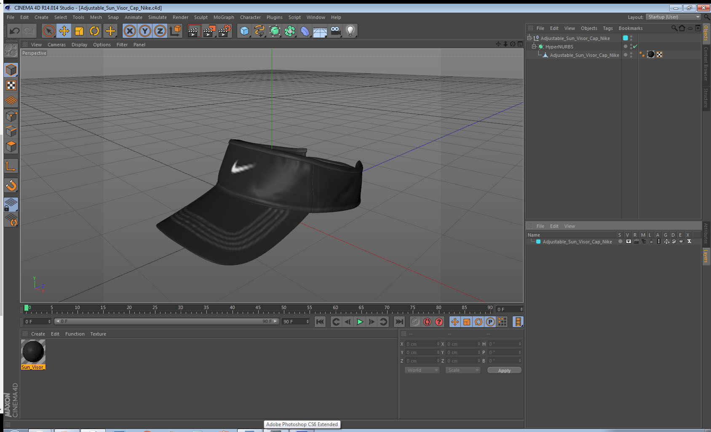Toggle snapping magnet icon
This screenshot has width=711, height=432.
11,185
